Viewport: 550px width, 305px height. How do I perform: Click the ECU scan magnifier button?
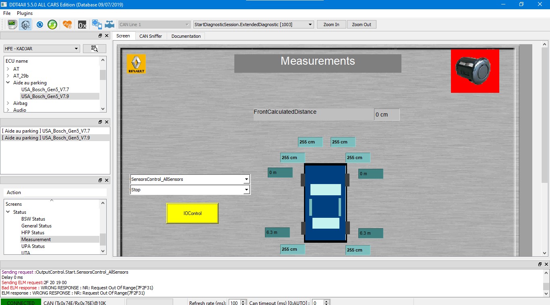(95, 49)
